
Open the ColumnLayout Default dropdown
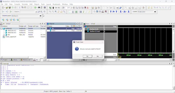click(40, 16)
